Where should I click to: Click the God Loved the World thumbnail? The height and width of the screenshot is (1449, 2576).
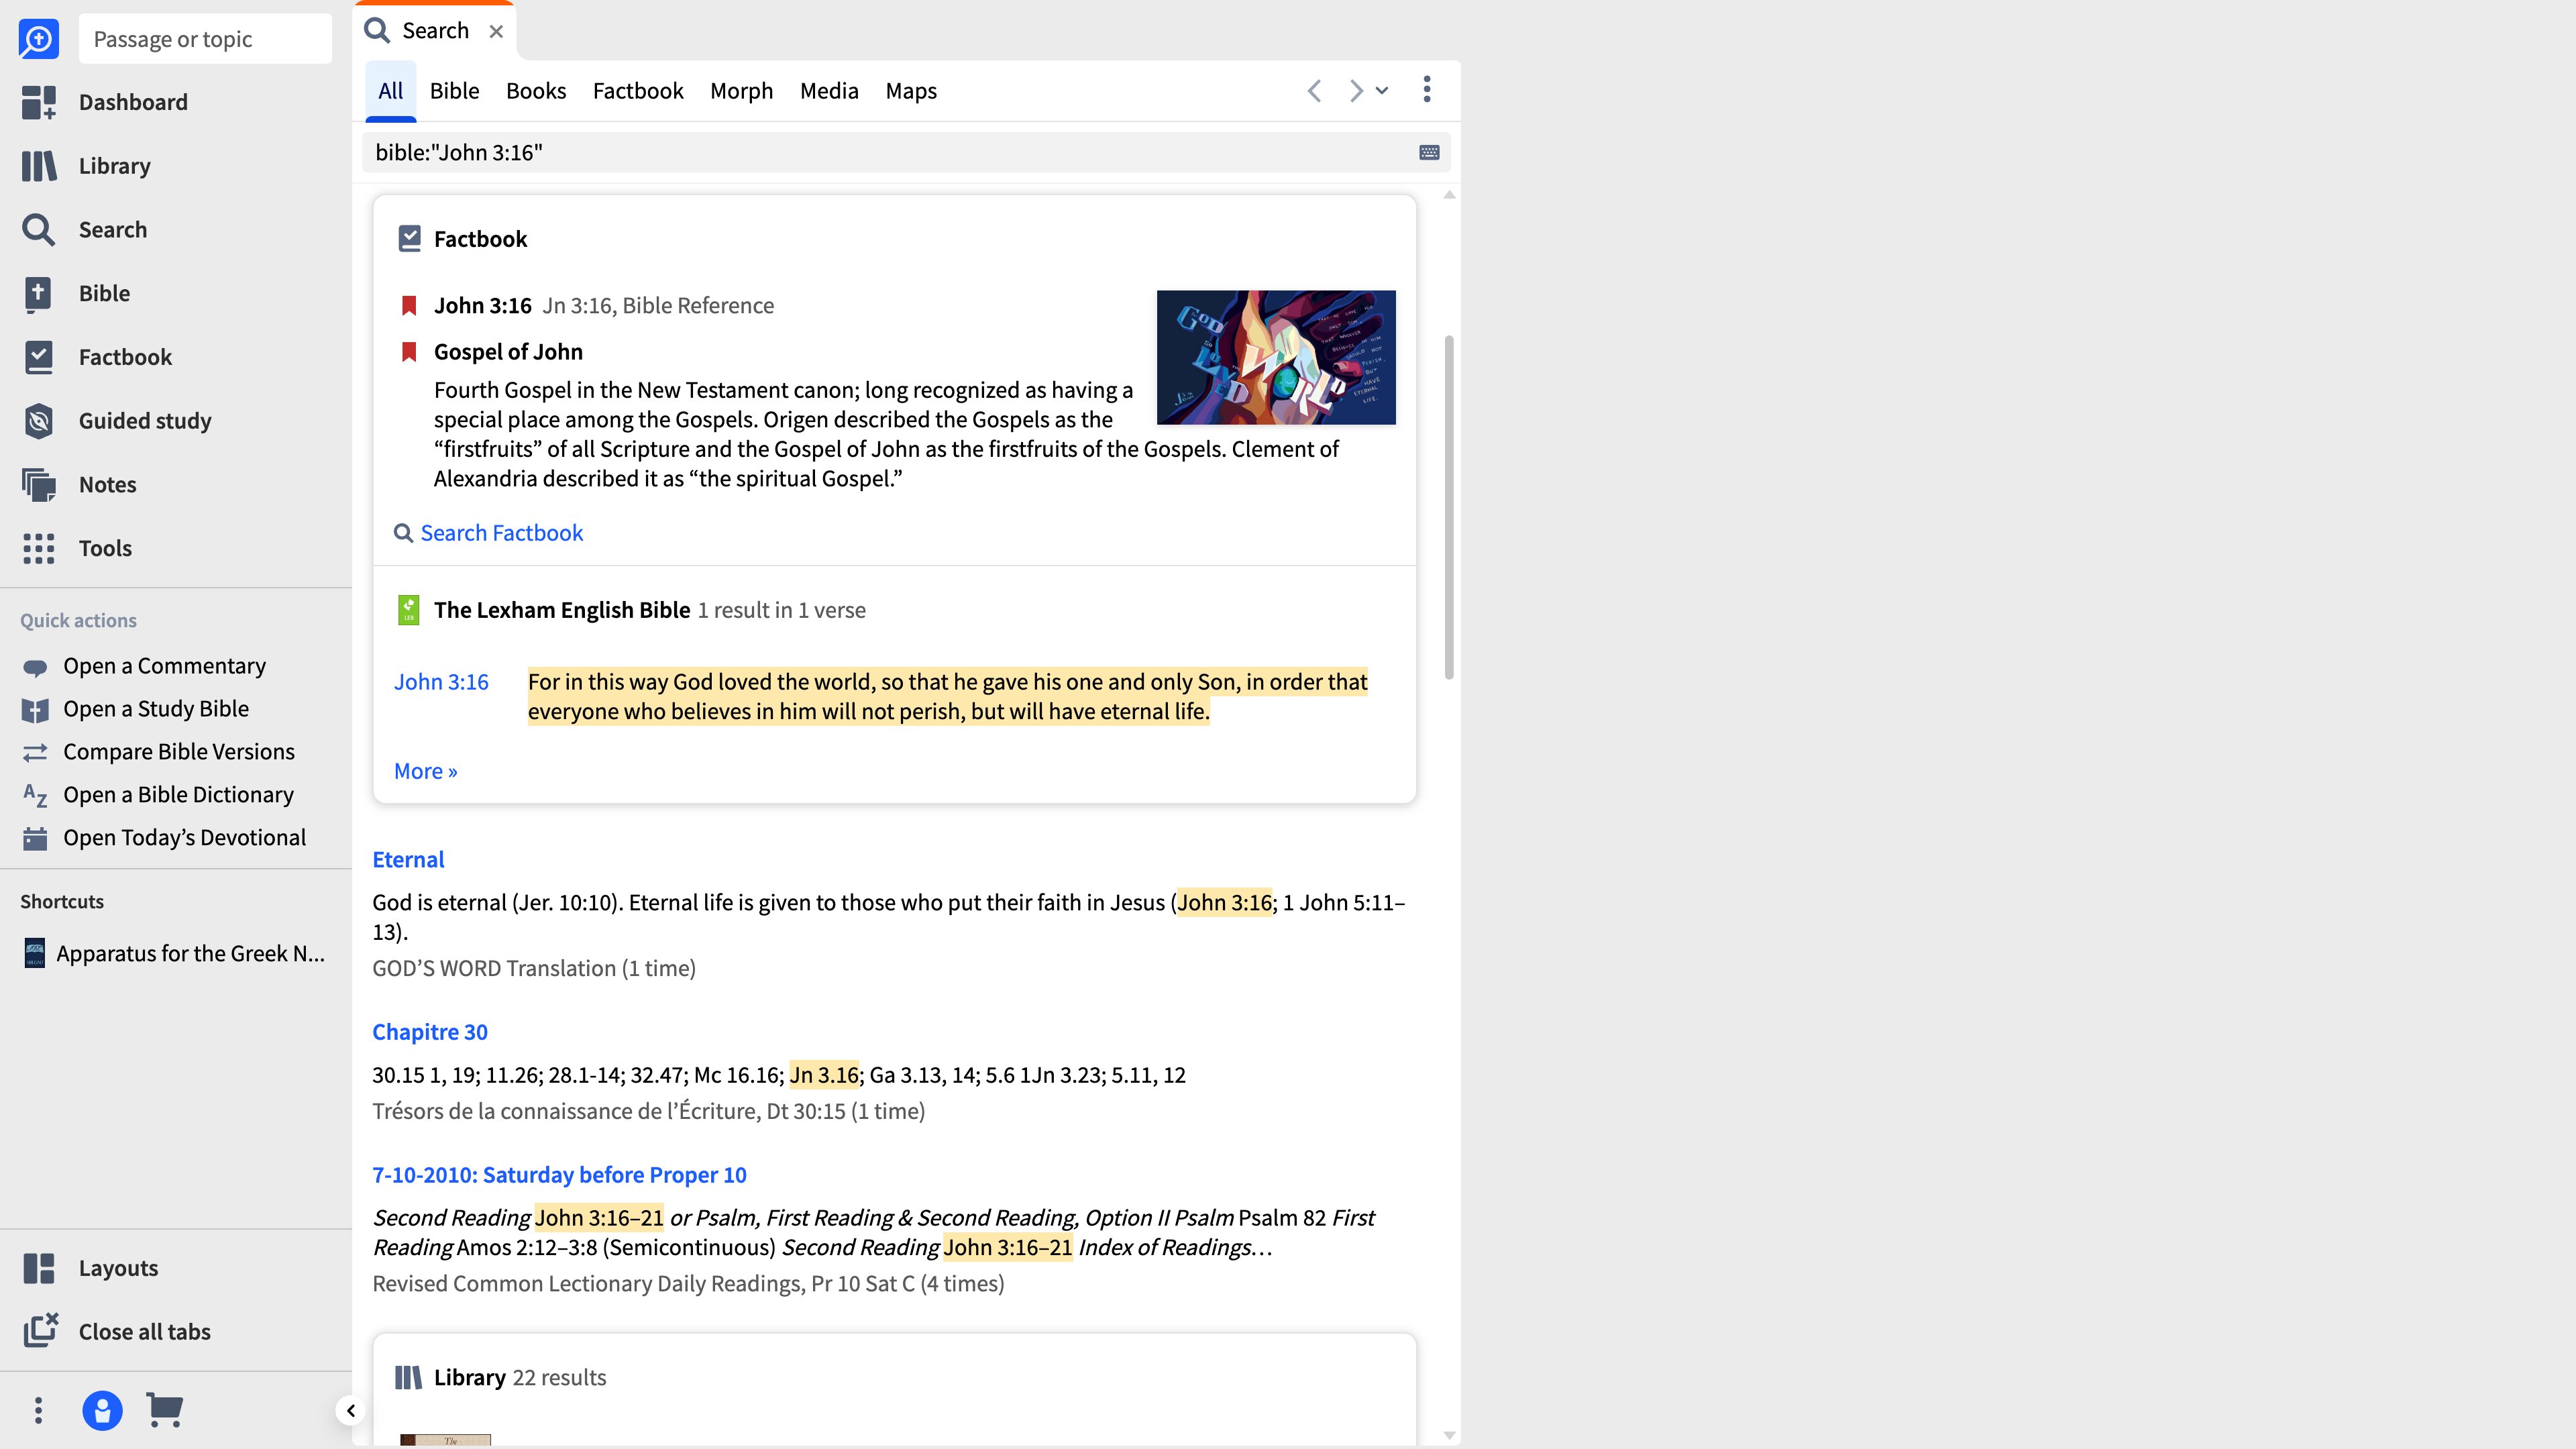pyautogui.click(x=1276, y=358)
